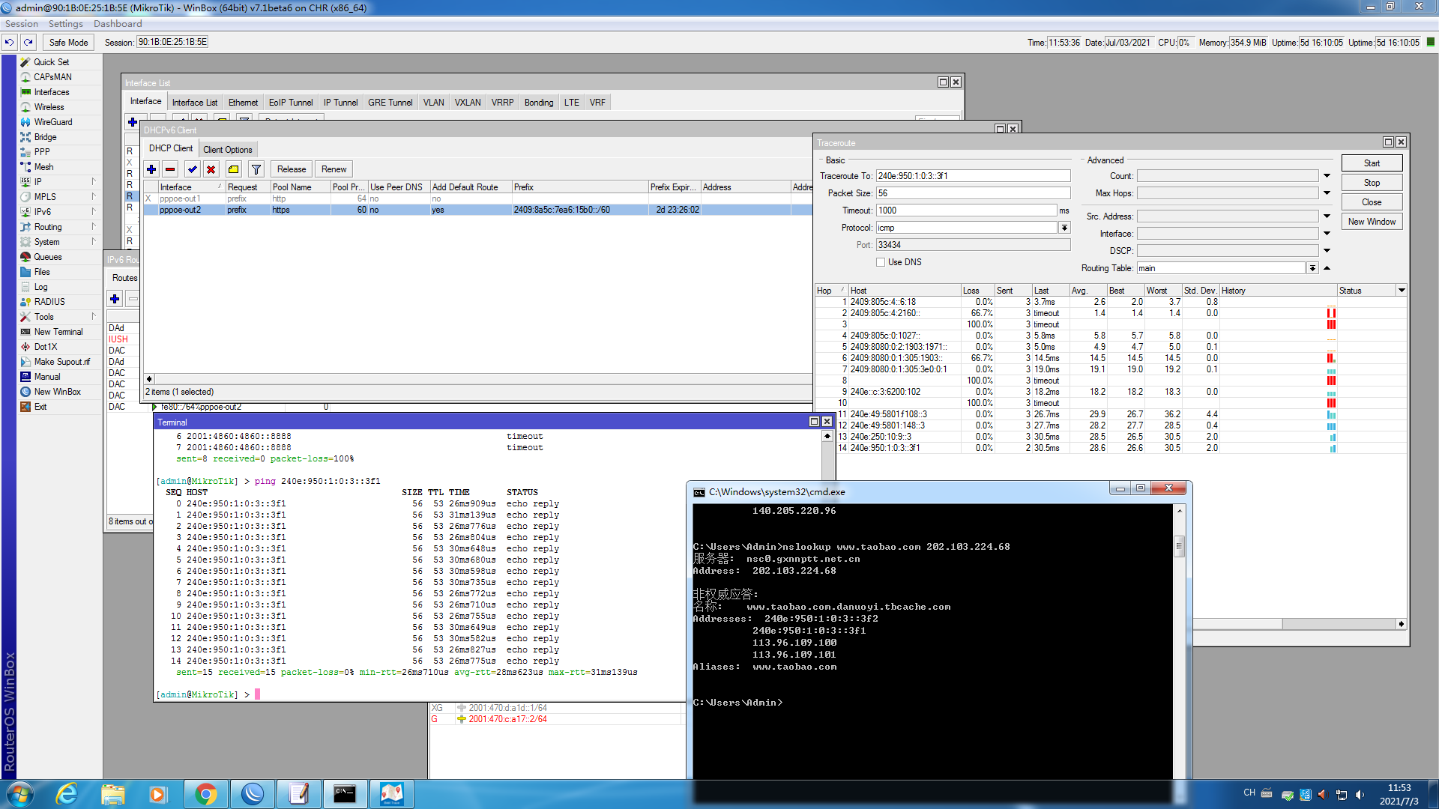Open WireGuard in the sidebar
This screenshot has width=1439, height=809.
(52, 122)
